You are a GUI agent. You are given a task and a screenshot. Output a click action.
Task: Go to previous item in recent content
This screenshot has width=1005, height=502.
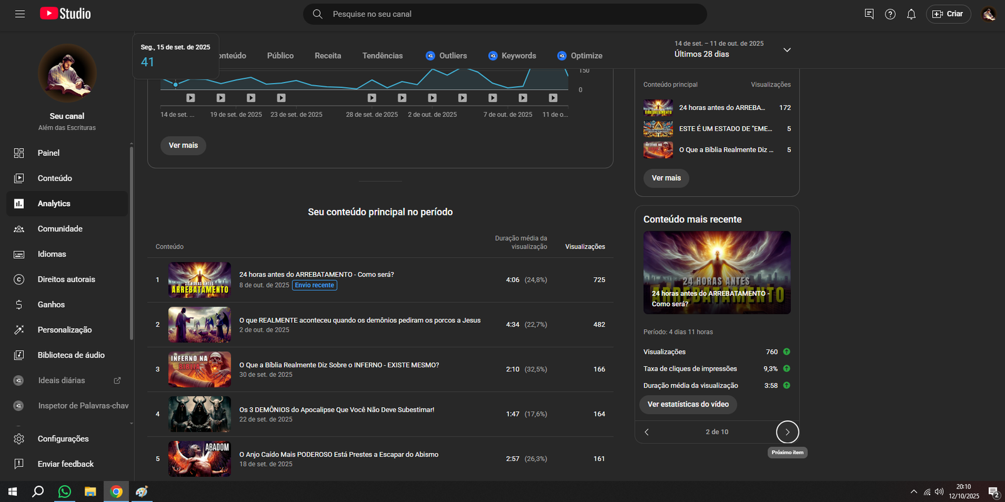click(647, 432)
